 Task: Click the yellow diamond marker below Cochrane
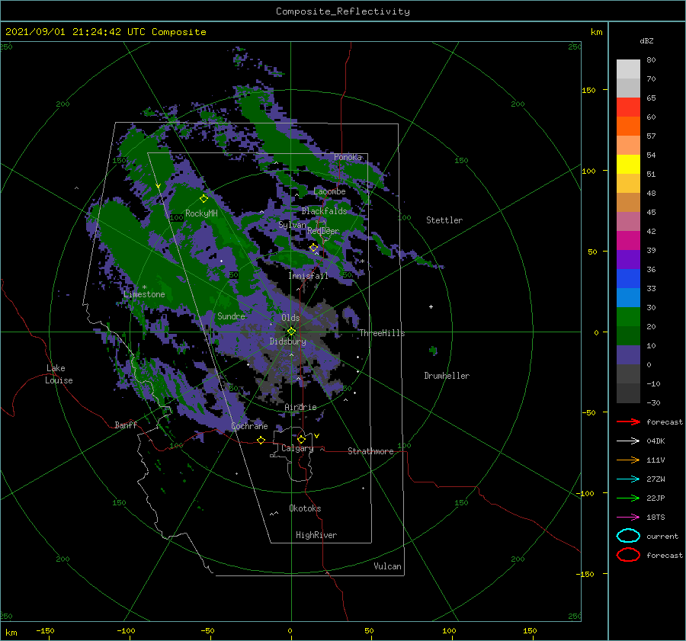[261, 440]
